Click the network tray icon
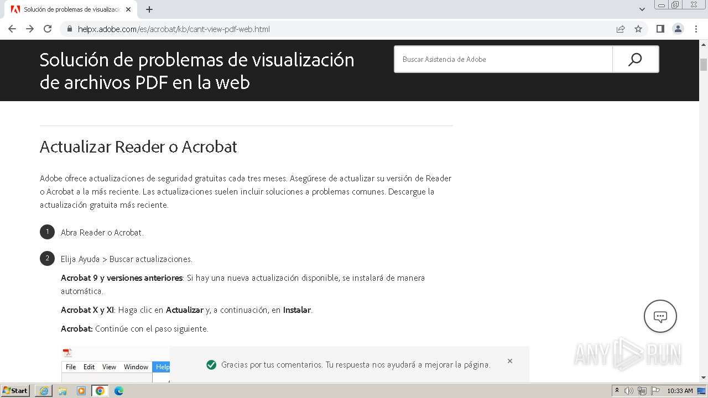 tap(642, 391)
